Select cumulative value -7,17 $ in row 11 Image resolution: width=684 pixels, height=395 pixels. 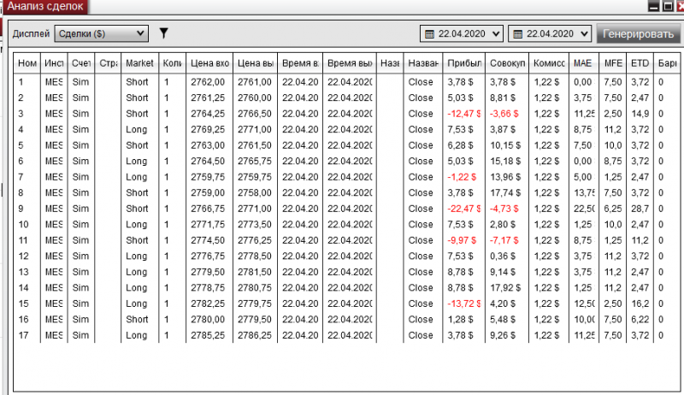[x=504, y=240]
